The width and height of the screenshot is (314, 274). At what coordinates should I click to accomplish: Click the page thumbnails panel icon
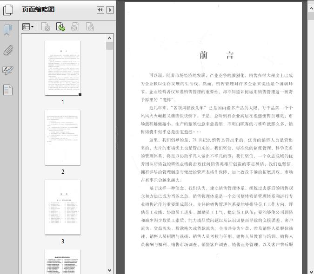[x=8, y=10]
